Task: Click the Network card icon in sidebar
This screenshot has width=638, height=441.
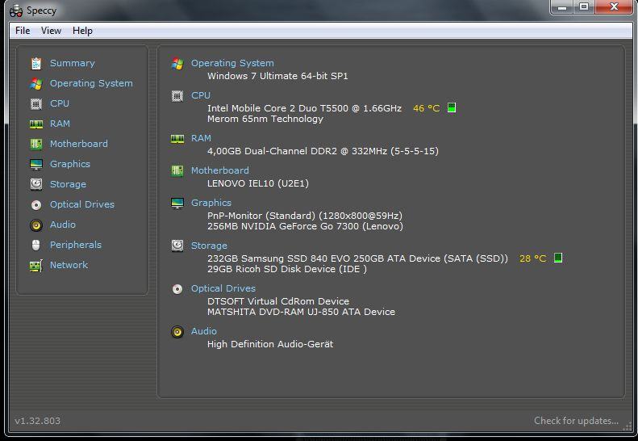Action: coord(36,266)
